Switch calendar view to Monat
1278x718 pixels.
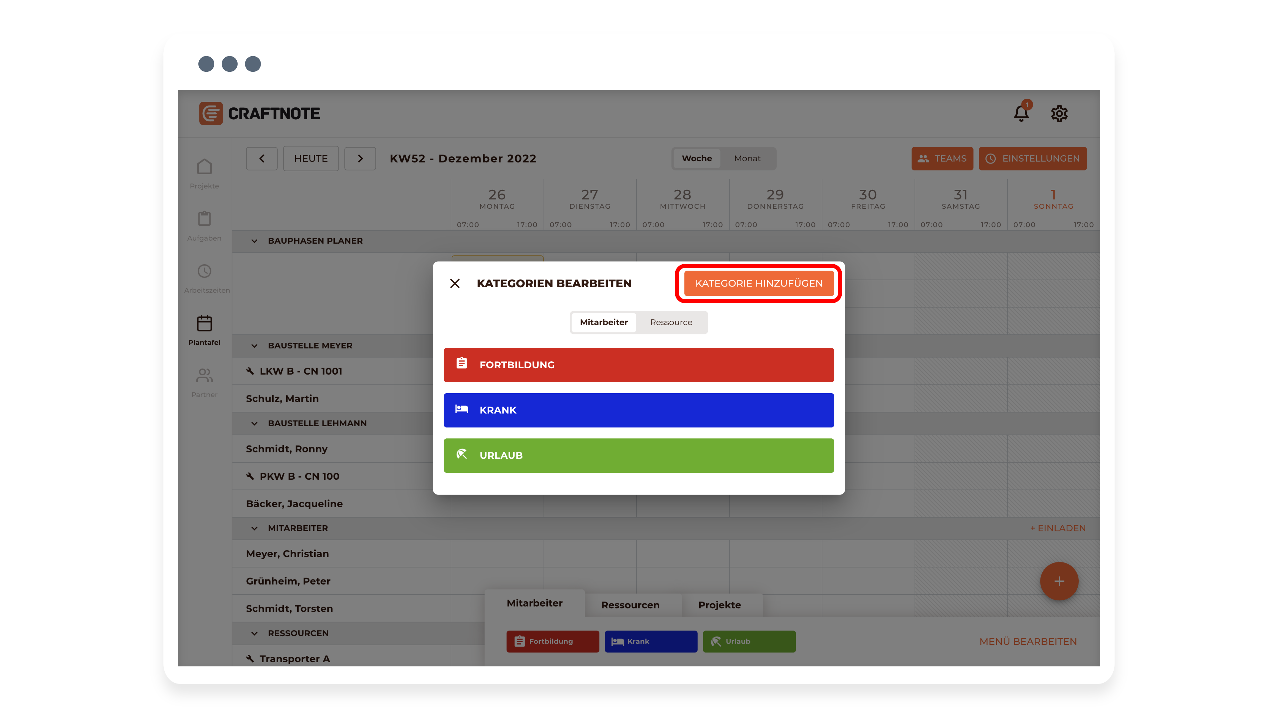[746, 159]
